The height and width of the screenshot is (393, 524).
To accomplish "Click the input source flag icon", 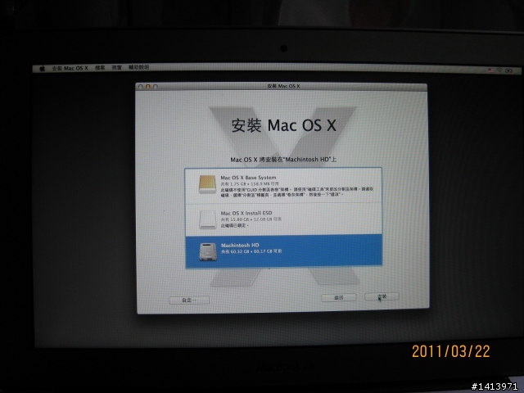I will [x=490, y=70].
